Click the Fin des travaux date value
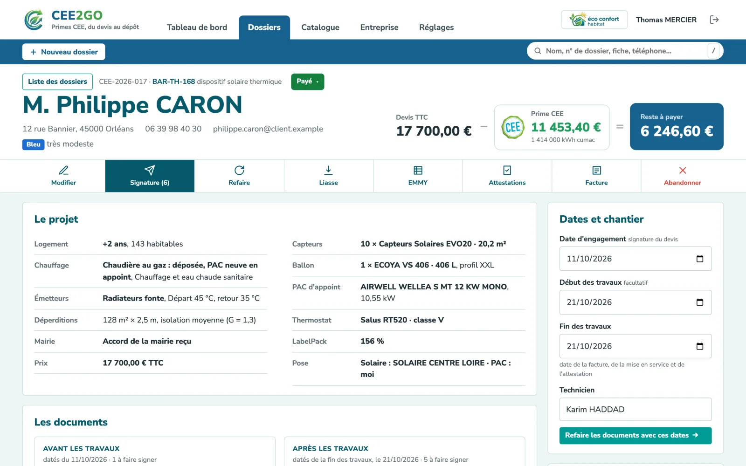This screenshot has height=466, width=746. [589, 346]
